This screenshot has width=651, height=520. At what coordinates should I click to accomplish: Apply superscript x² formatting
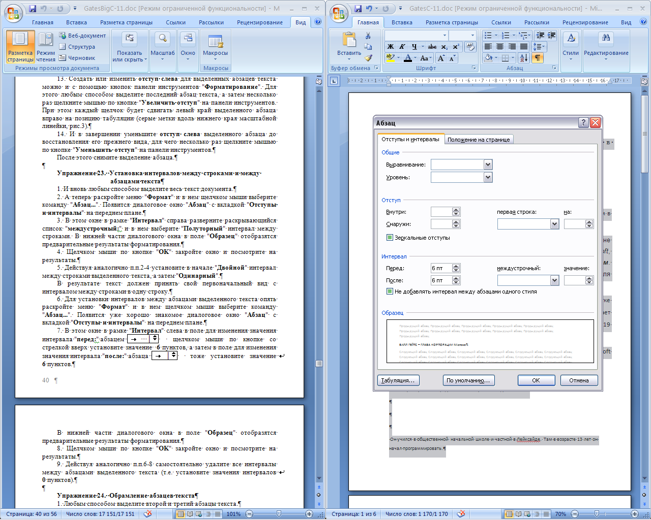click(x=456, y=47)
